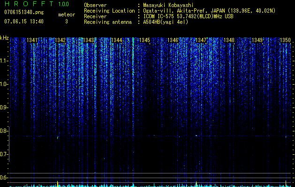Click the Observer label
The image size is (295, 187).
95,5
